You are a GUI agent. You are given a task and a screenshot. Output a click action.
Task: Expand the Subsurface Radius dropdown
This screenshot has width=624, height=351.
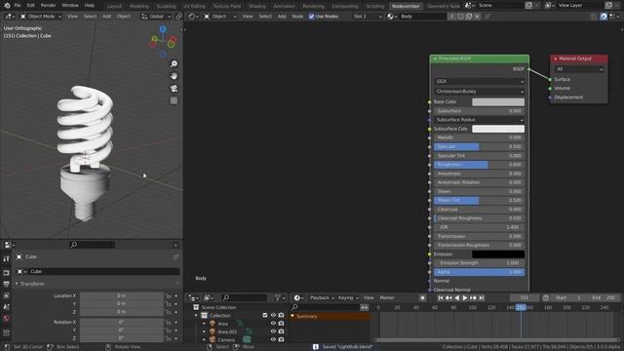click(x=479, y=120)
